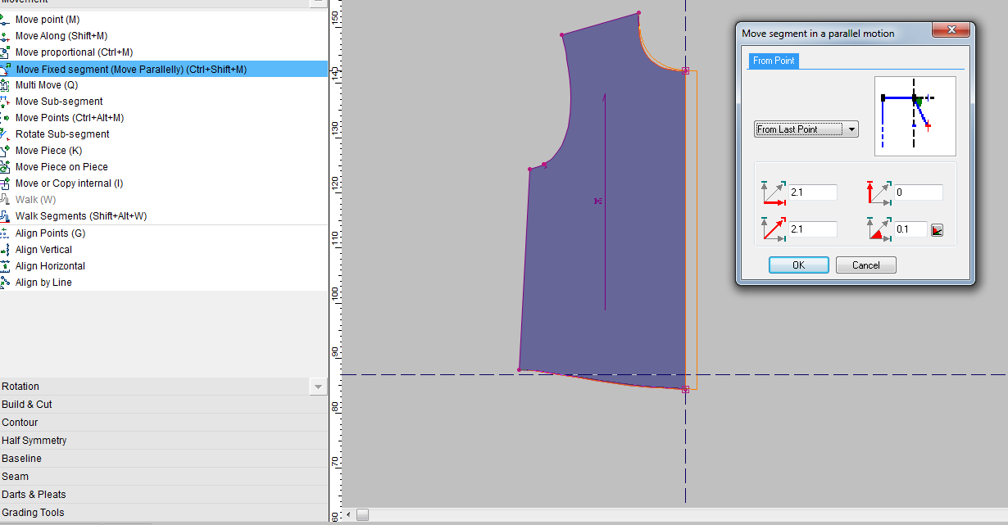Viewport: 1008px width, 525px height.
Task: Pick the Rotate Sub-segment tool
Action: click(62, 134)
